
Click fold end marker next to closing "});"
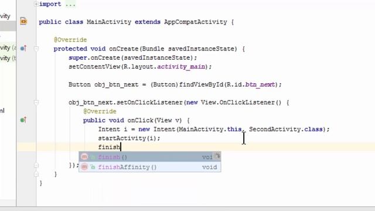coord(36,165)
